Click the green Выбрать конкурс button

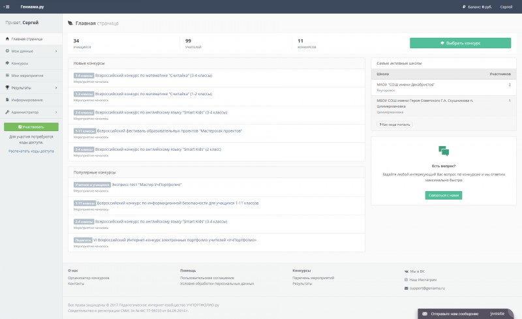(460, 43)
